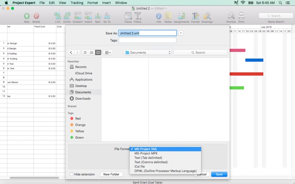Screen dimensions: 295x184
Task: Open Notification Center icon
Action: click(x=288, y=3)
